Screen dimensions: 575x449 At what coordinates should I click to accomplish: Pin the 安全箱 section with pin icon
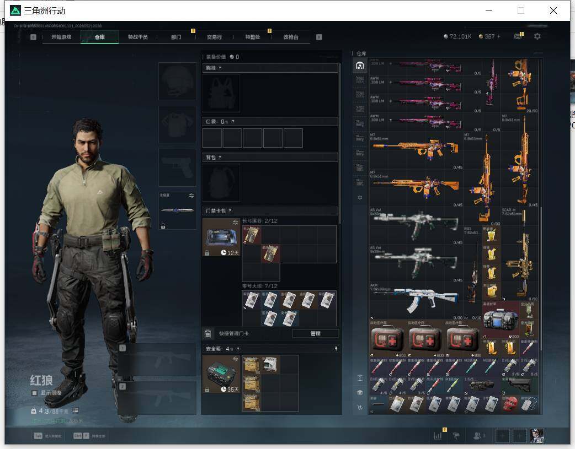(336, 349)
